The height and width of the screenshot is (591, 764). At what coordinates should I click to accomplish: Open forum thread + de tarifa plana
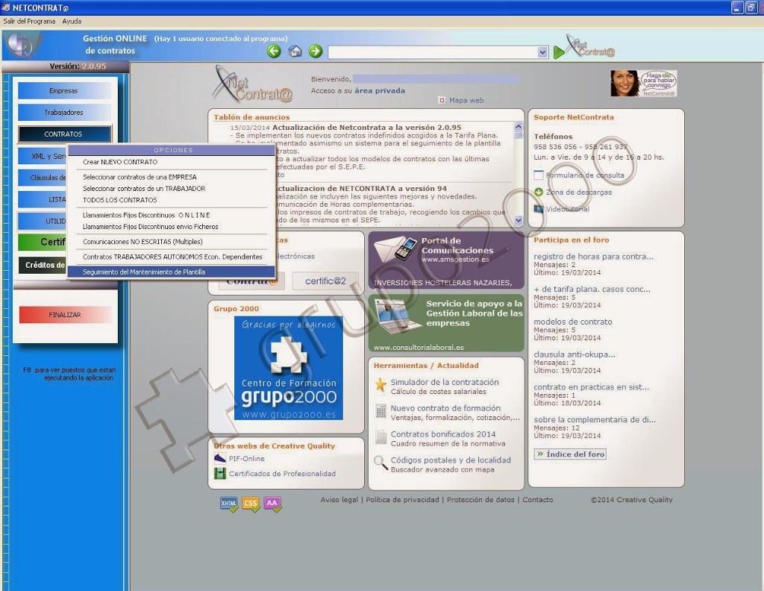pos(592,289)
